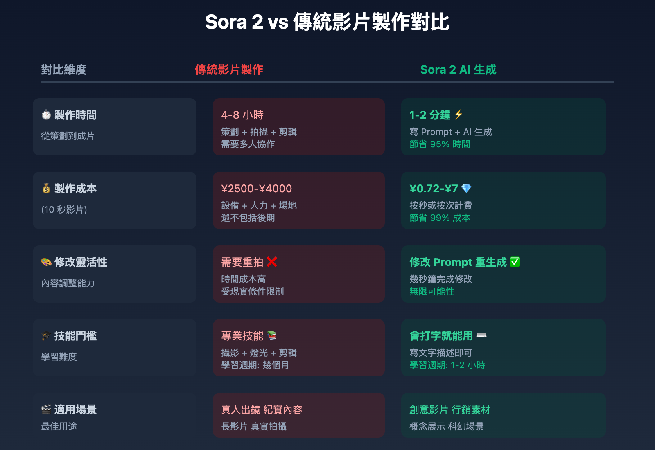Screen dimensions: 655x450
Task: Click the ¥2500-¥4000 cost text
Action: [257, 189]
